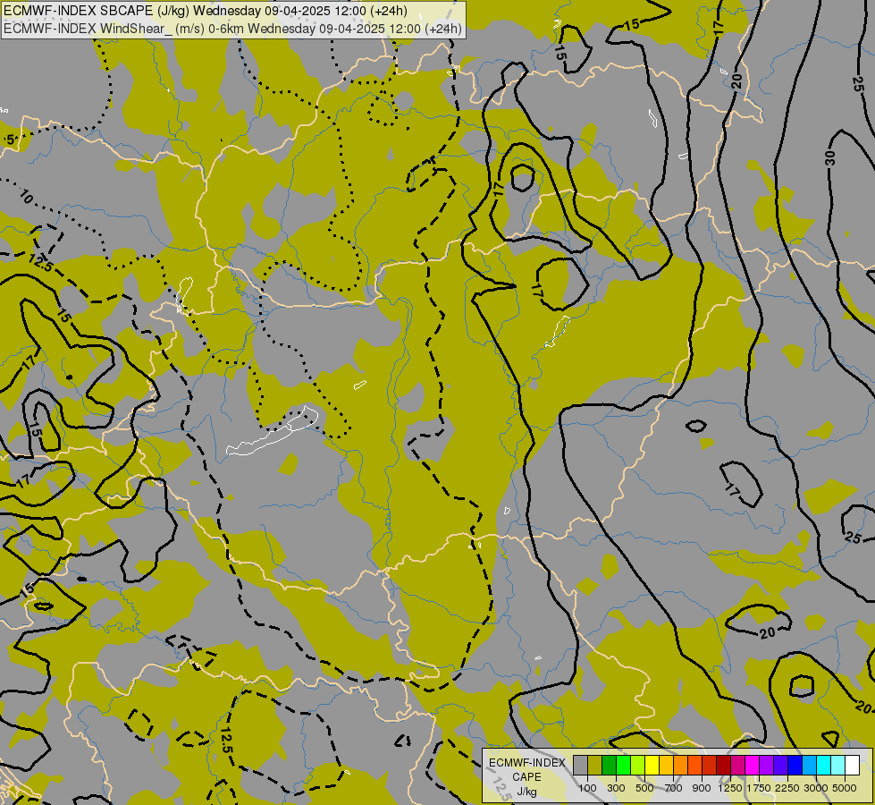
Task: Select the olive swatch in CAPE legend
Action: [594, 765]
